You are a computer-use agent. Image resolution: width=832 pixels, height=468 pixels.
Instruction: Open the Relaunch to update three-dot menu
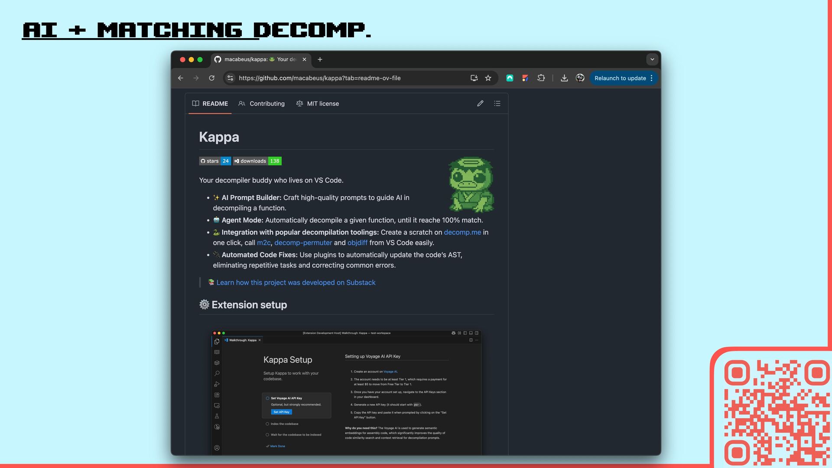[651, 78]
